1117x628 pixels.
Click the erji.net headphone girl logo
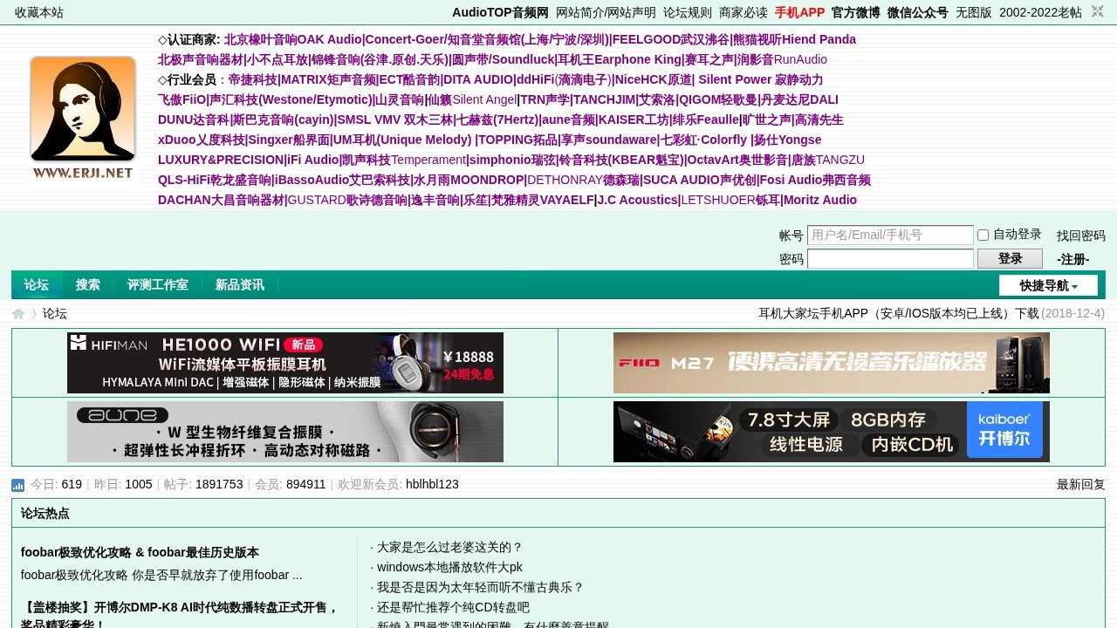tap(83, 118)
